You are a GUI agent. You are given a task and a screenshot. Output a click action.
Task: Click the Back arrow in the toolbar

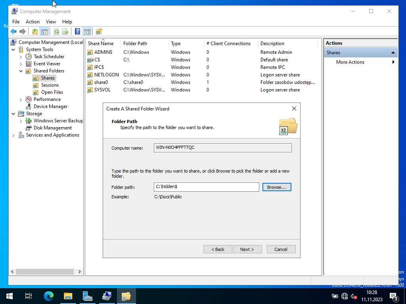tap(13, 32)
